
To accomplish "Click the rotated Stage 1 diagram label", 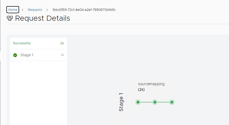I will pyautogui.click(x=121, y=102).
